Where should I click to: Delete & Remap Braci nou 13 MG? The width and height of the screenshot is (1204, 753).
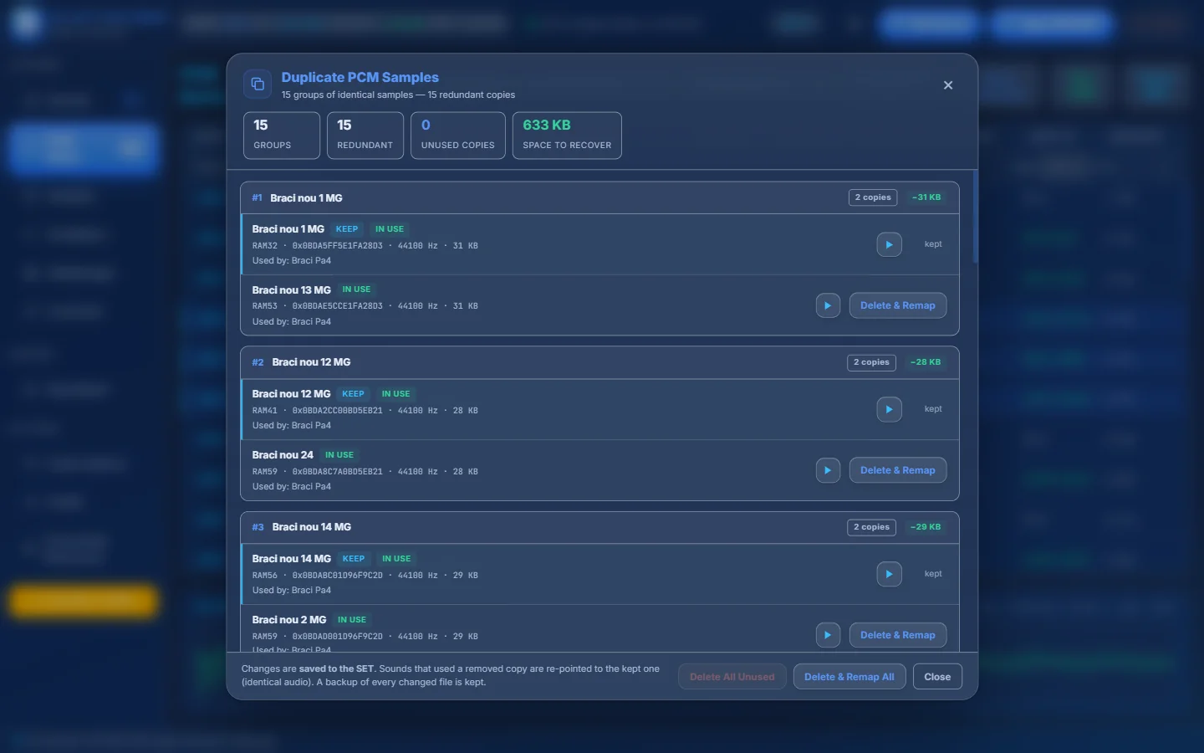[x=898, y=305]
